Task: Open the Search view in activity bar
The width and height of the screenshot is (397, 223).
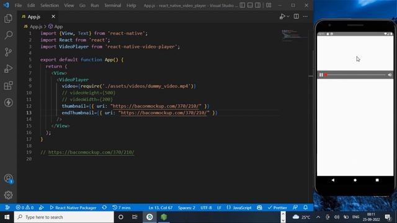Action: [x=8, y=35]
